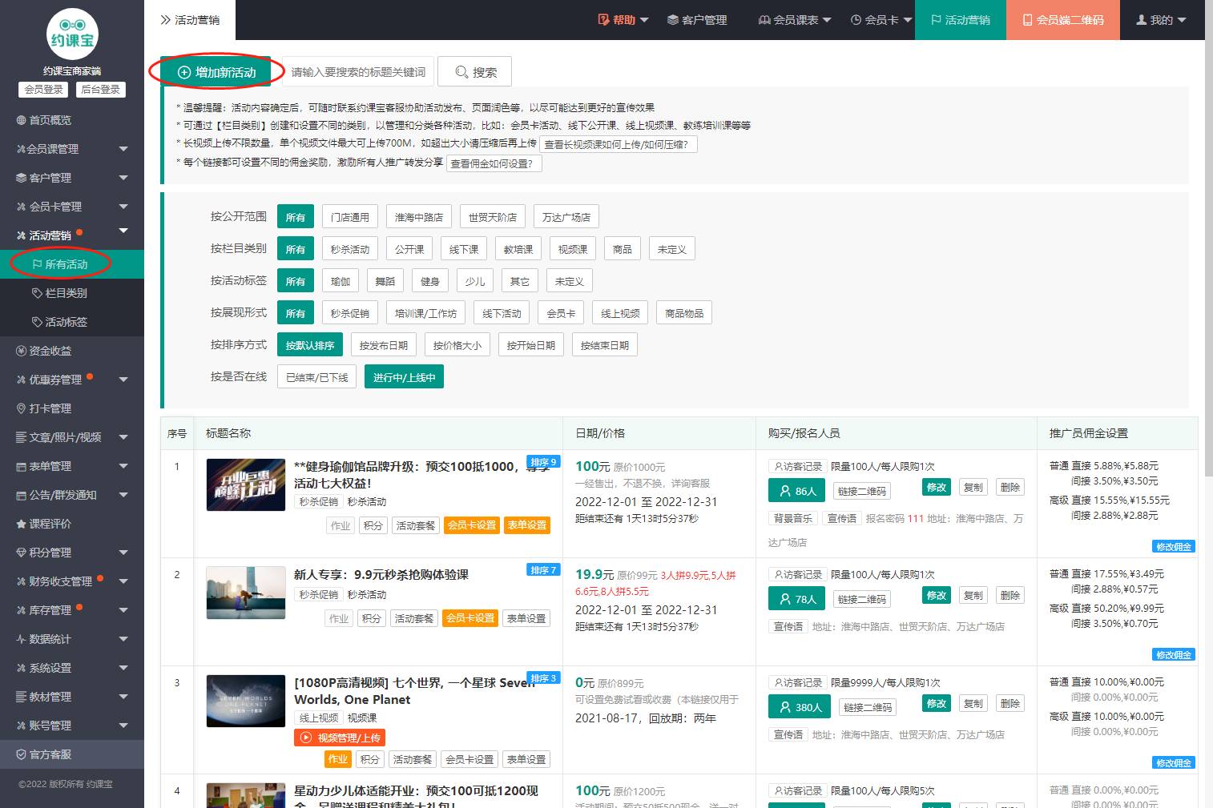The width and height of the screenshot is (1213, 808).
Task: Open 帮助 dropdown in top bar
Action: pos(623,20)
